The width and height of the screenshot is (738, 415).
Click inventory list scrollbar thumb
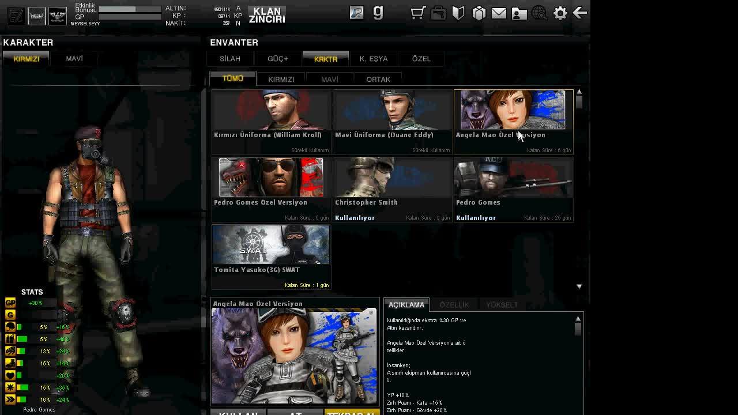click(x=579, y=102)
